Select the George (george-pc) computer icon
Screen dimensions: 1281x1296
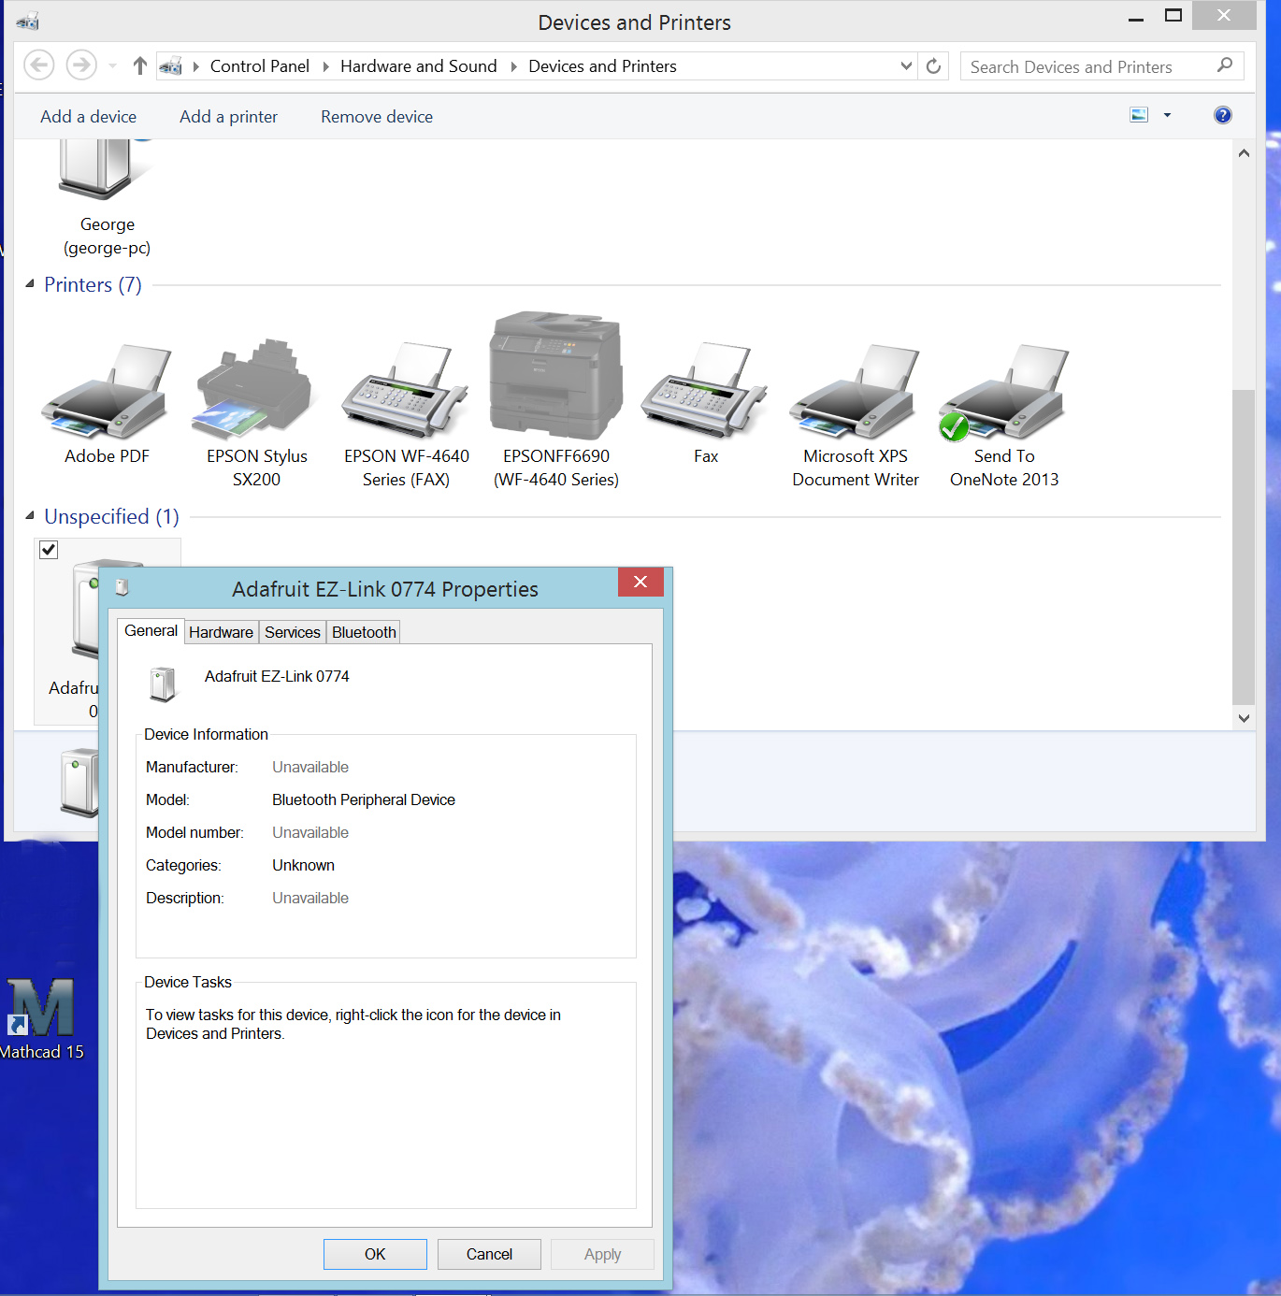[x=106, y=170]
